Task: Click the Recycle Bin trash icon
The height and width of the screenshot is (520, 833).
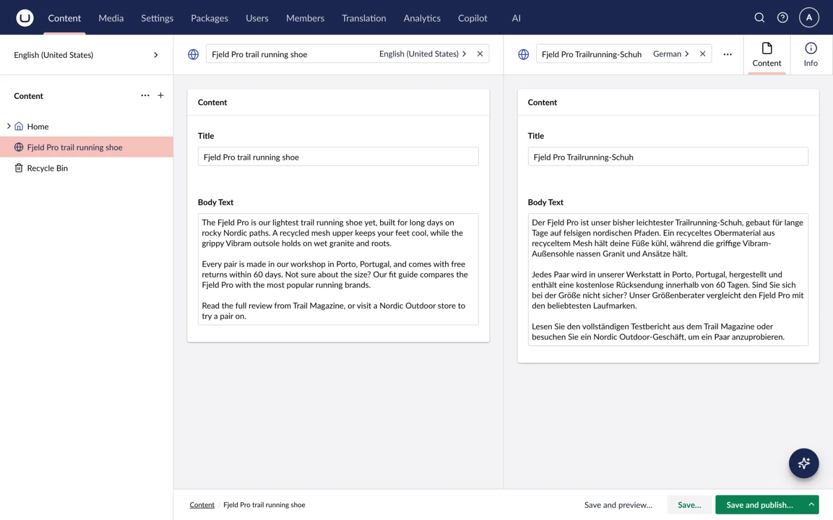Action: click(19, 168)
